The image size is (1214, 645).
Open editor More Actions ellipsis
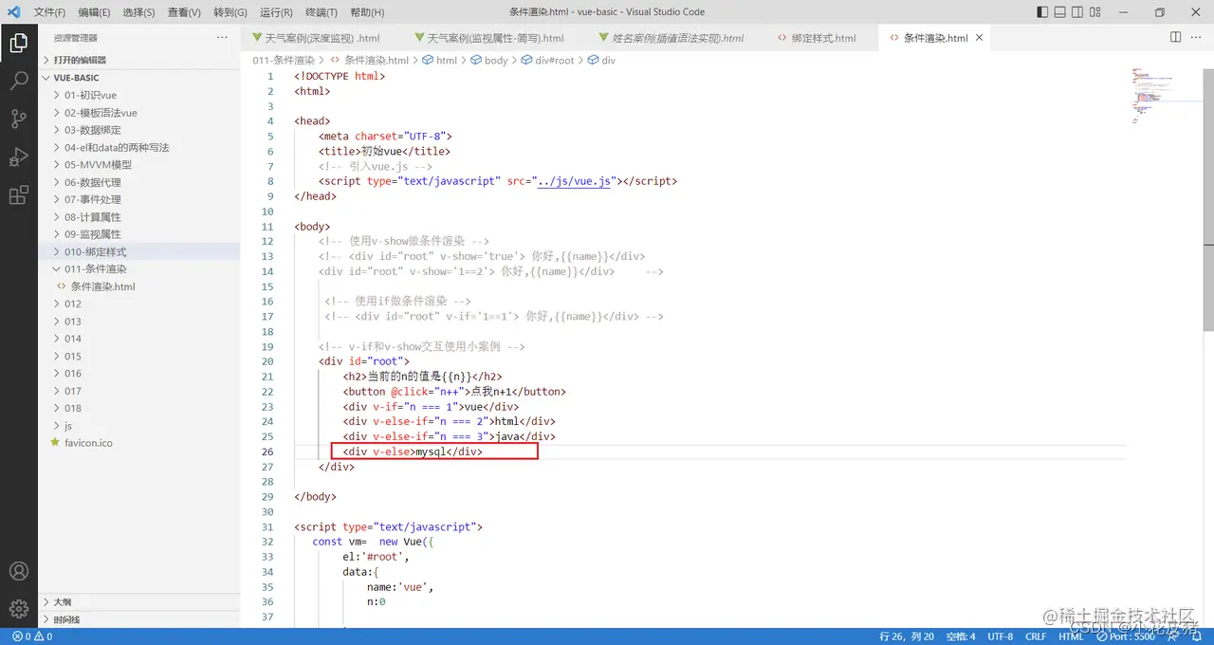1197,37
